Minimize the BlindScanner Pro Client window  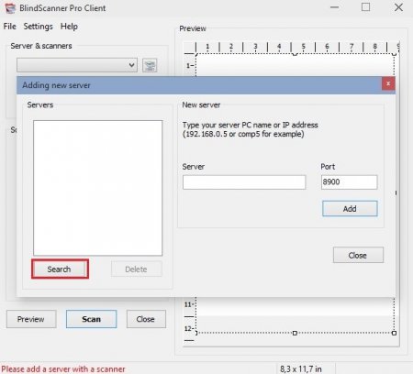tap(334, 7)
